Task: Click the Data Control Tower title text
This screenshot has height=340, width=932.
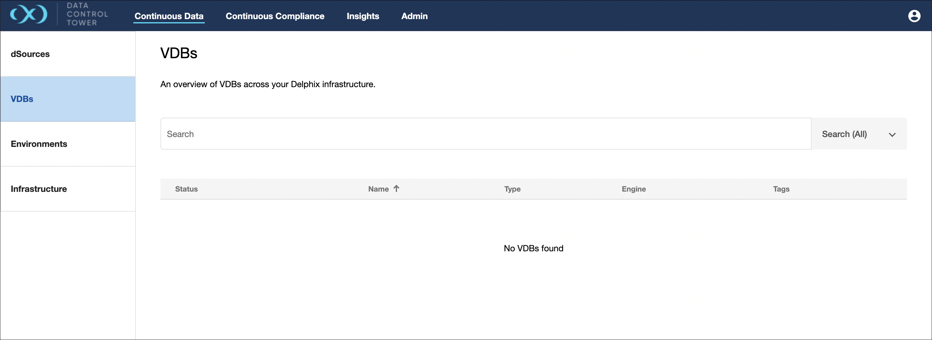Action: (x=87, y=14)
